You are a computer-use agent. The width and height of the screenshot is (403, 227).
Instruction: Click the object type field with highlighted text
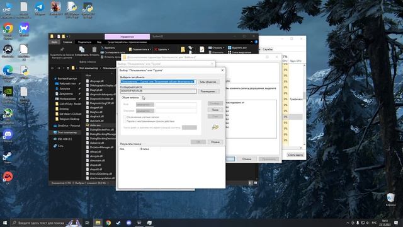[x=158, y=82]
